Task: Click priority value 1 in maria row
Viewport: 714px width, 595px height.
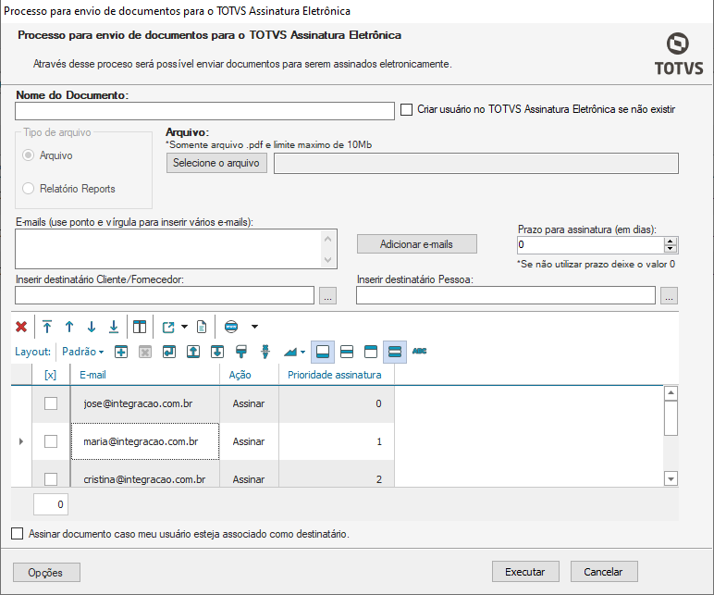Action: [x=337, y=441]
